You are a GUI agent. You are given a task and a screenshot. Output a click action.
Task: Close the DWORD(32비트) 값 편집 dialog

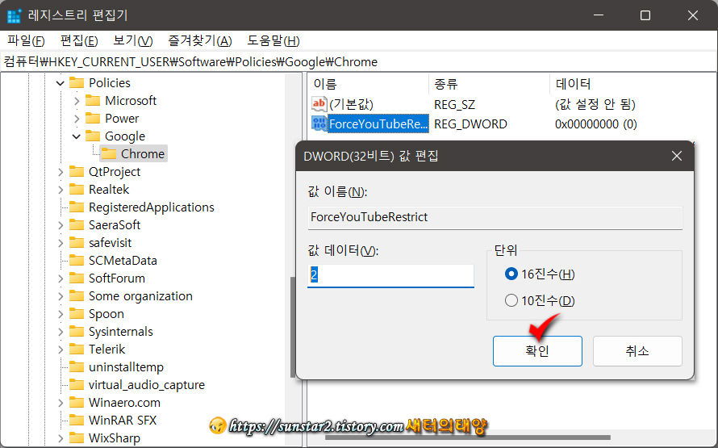676,157
